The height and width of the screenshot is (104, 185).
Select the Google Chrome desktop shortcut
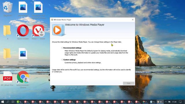tap(23, 80)
